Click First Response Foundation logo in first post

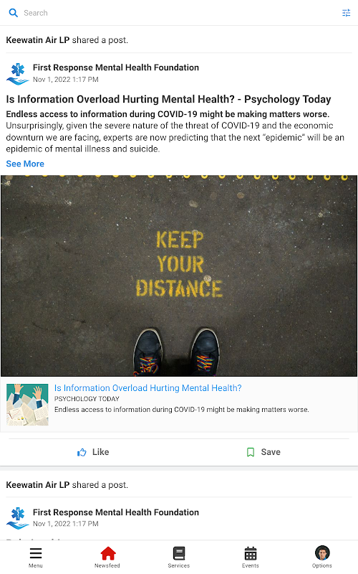[x=17, y=74]
